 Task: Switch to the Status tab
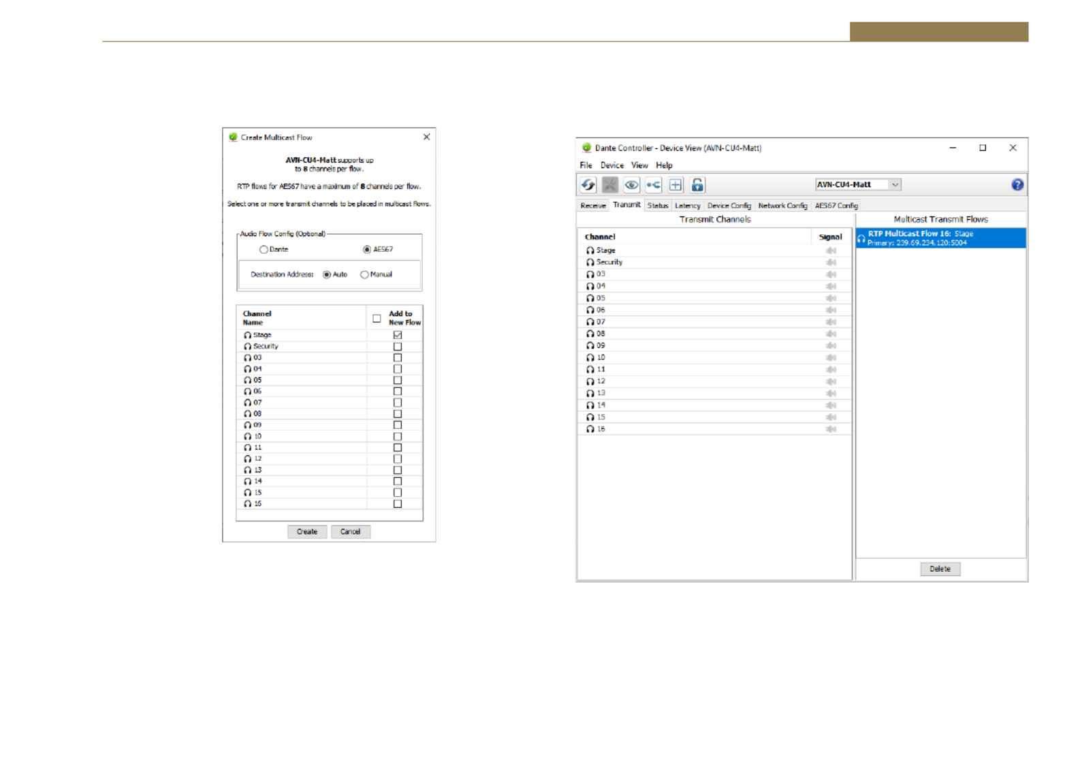tap(658, 206)
